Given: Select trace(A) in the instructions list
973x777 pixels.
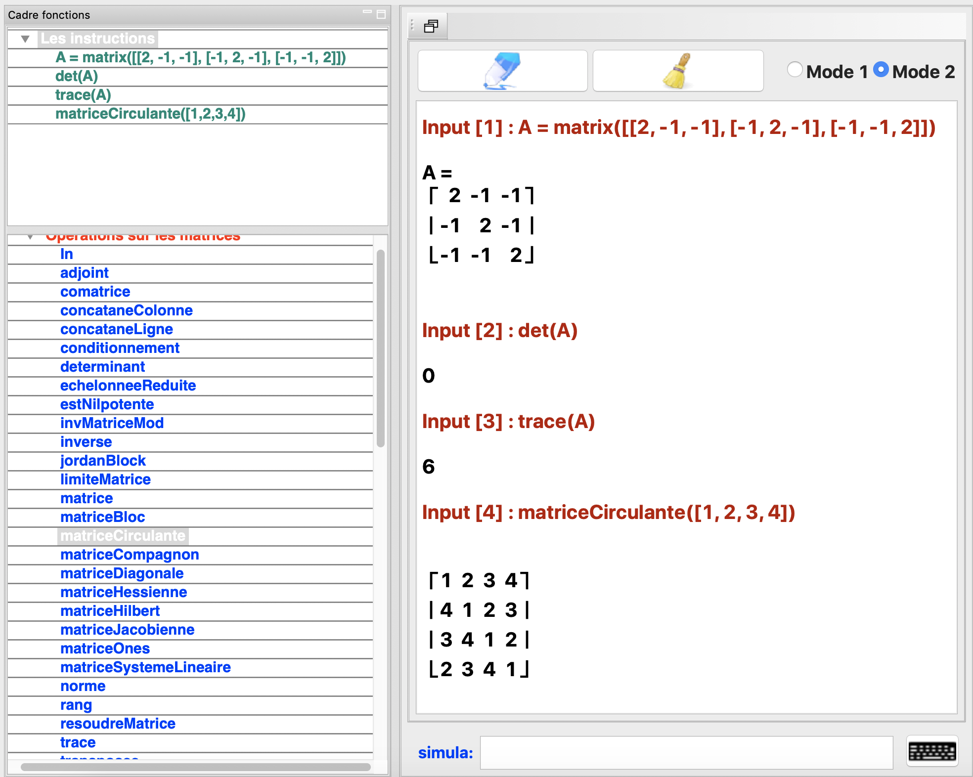Looking at the screenshot, I should click(x=83, y=95).
